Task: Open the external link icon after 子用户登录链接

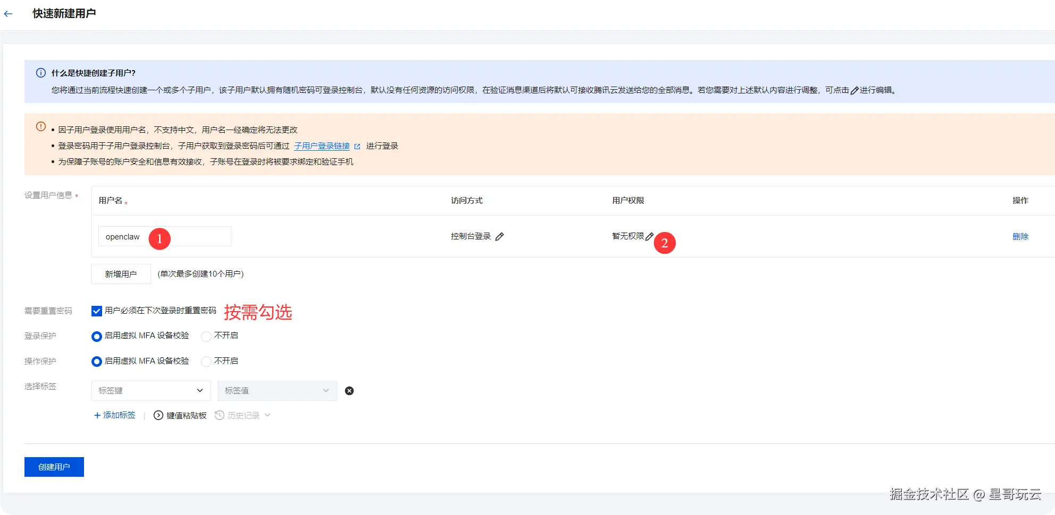Action: pyautogui.click(x=357, y=147)
